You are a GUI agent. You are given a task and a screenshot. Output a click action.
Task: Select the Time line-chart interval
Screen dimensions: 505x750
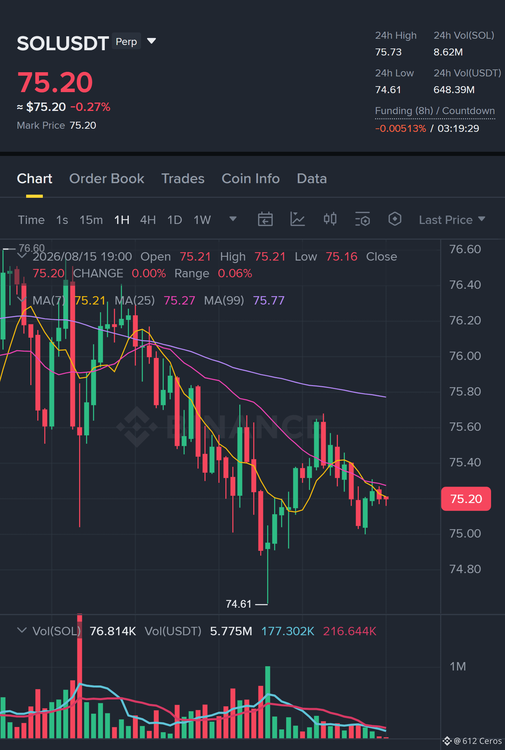31,220
